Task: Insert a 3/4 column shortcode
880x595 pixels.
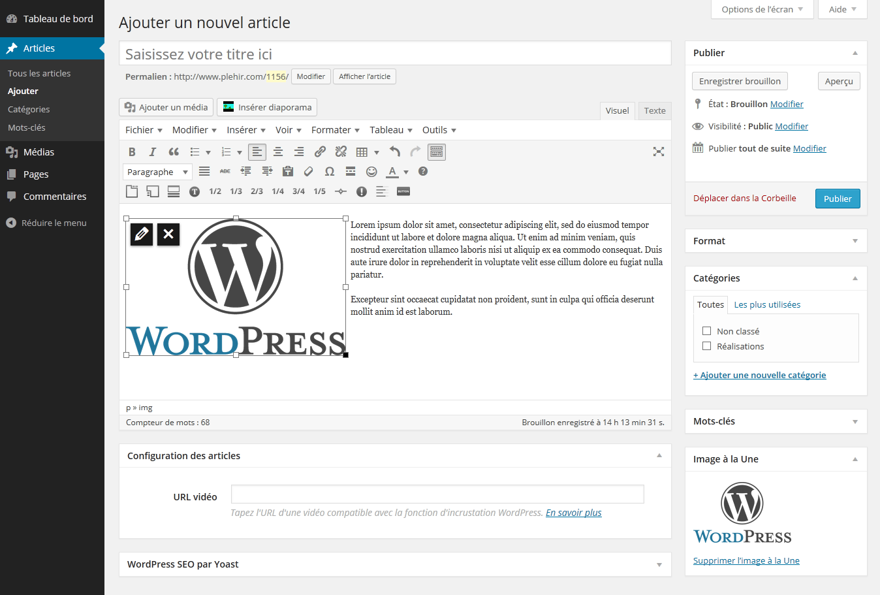Action: pyautogui.click(x=299, y=191)
